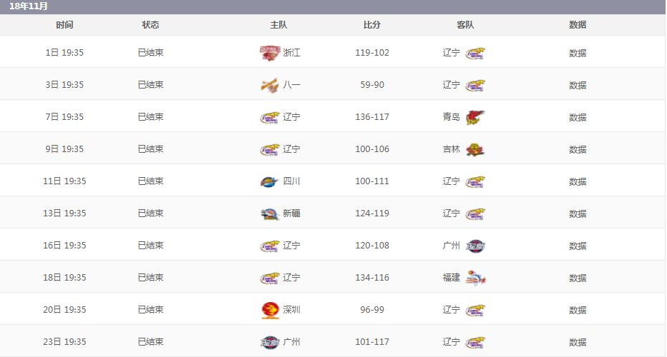This screenshot has width=667, height=357.
Task: Click the 比分 column header
Action: point(372,25)
